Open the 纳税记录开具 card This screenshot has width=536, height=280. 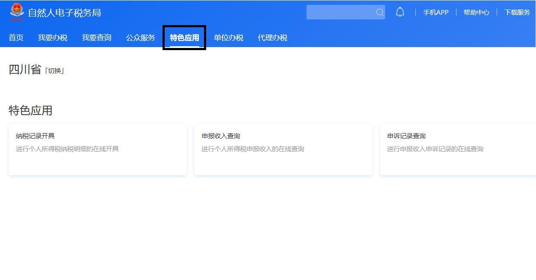point(97,149)
